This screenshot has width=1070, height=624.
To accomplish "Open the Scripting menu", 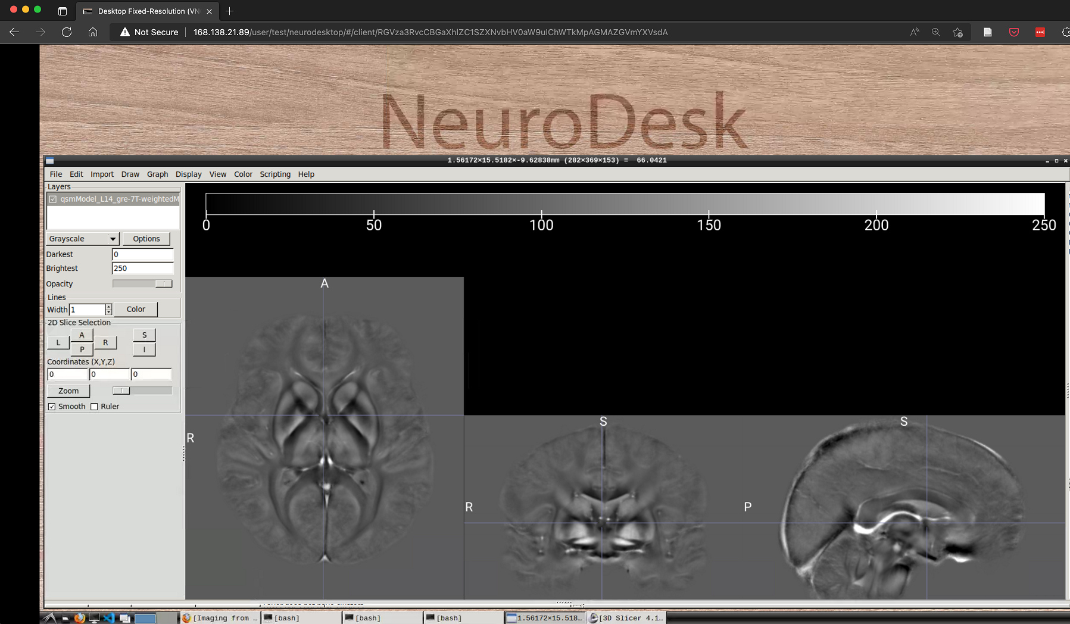I will 274,174.
